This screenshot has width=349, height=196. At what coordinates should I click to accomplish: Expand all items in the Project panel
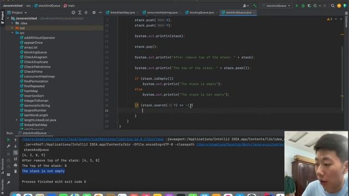(x=80, y=13)
